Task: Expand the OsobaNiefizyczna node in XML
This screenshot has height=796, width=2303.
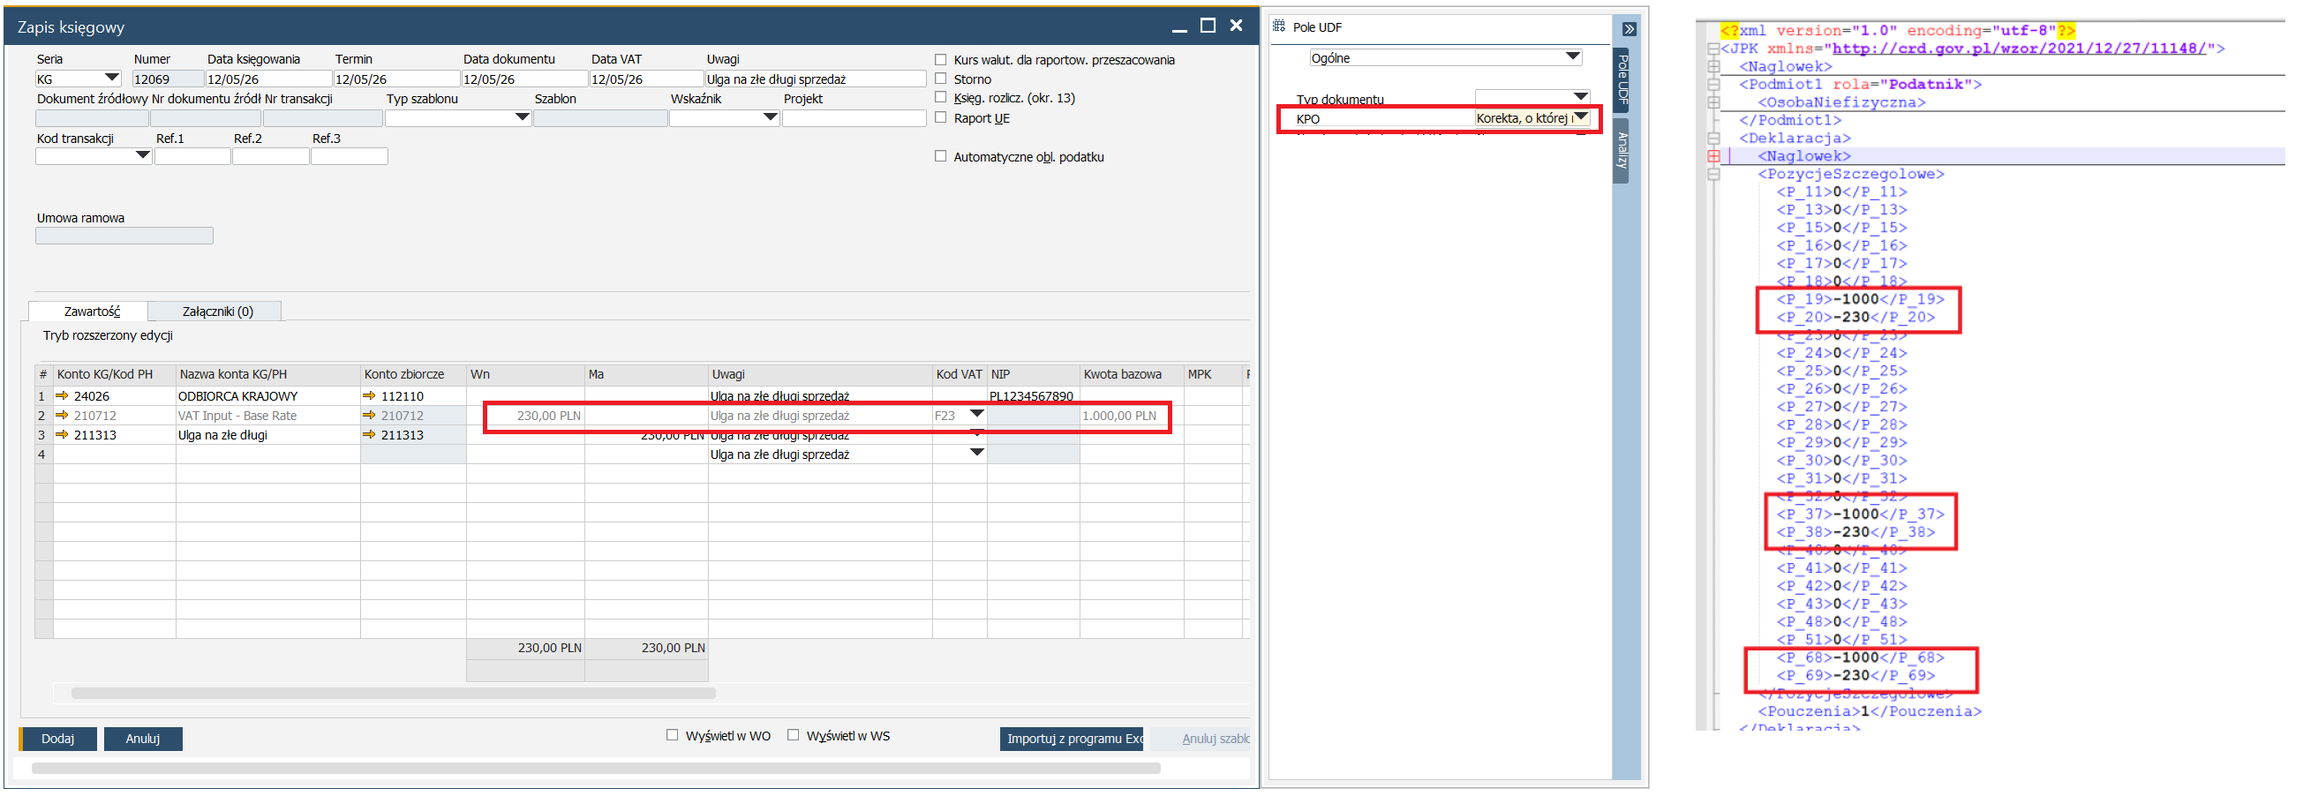Action: pyautogui.click(x=1713, y=101)
